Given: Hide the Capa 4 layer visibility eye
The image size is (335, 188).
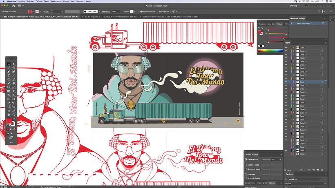Looking at the screenshot, I should tap(286, 82).
